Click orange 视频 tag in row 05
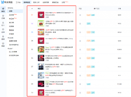 (x=89, y=49)
